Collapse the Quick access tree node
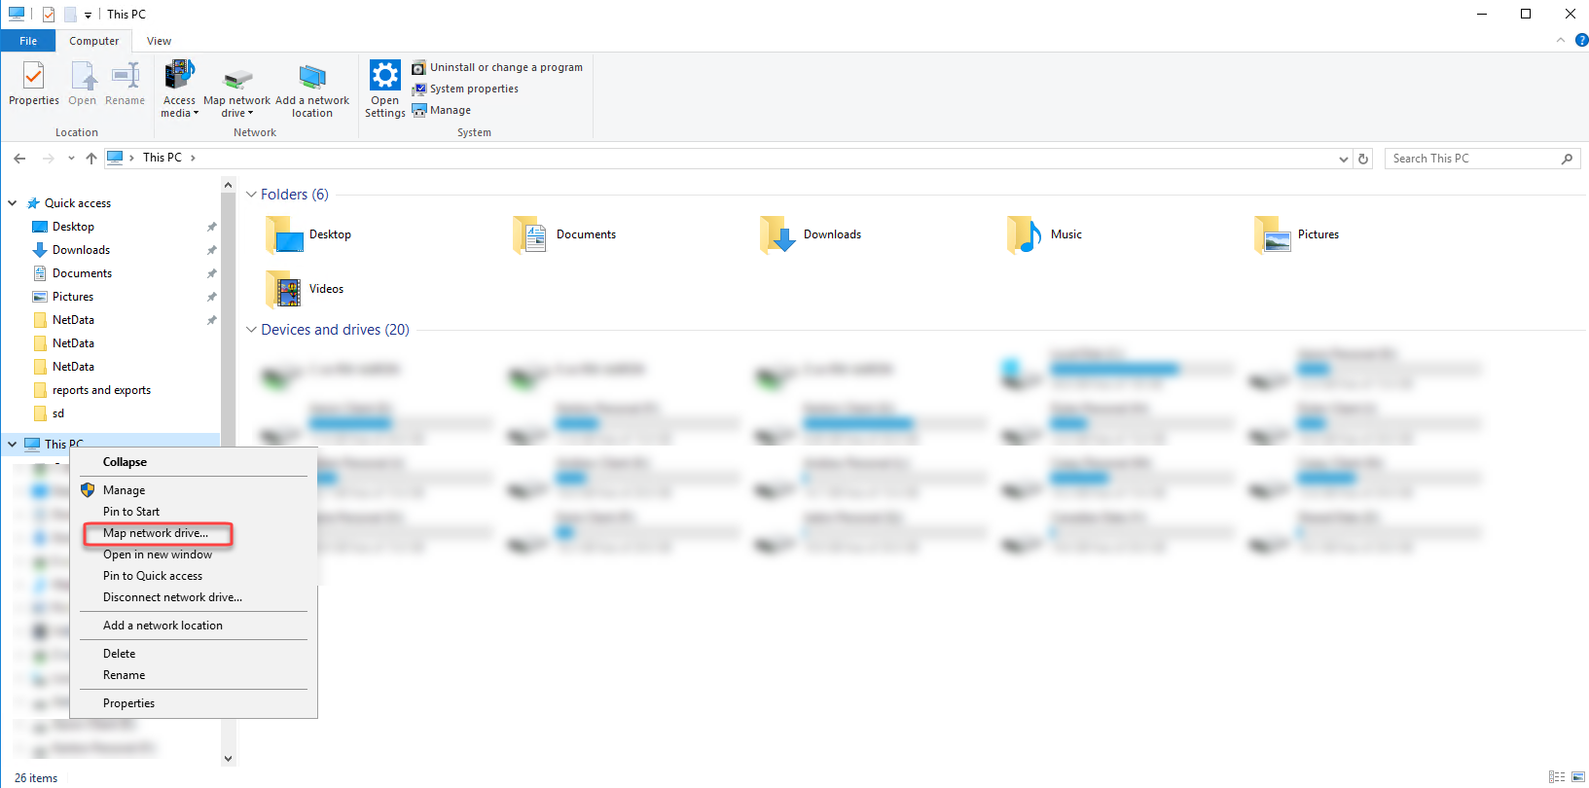Viewport: 1589px width, 788px height. 13,203
